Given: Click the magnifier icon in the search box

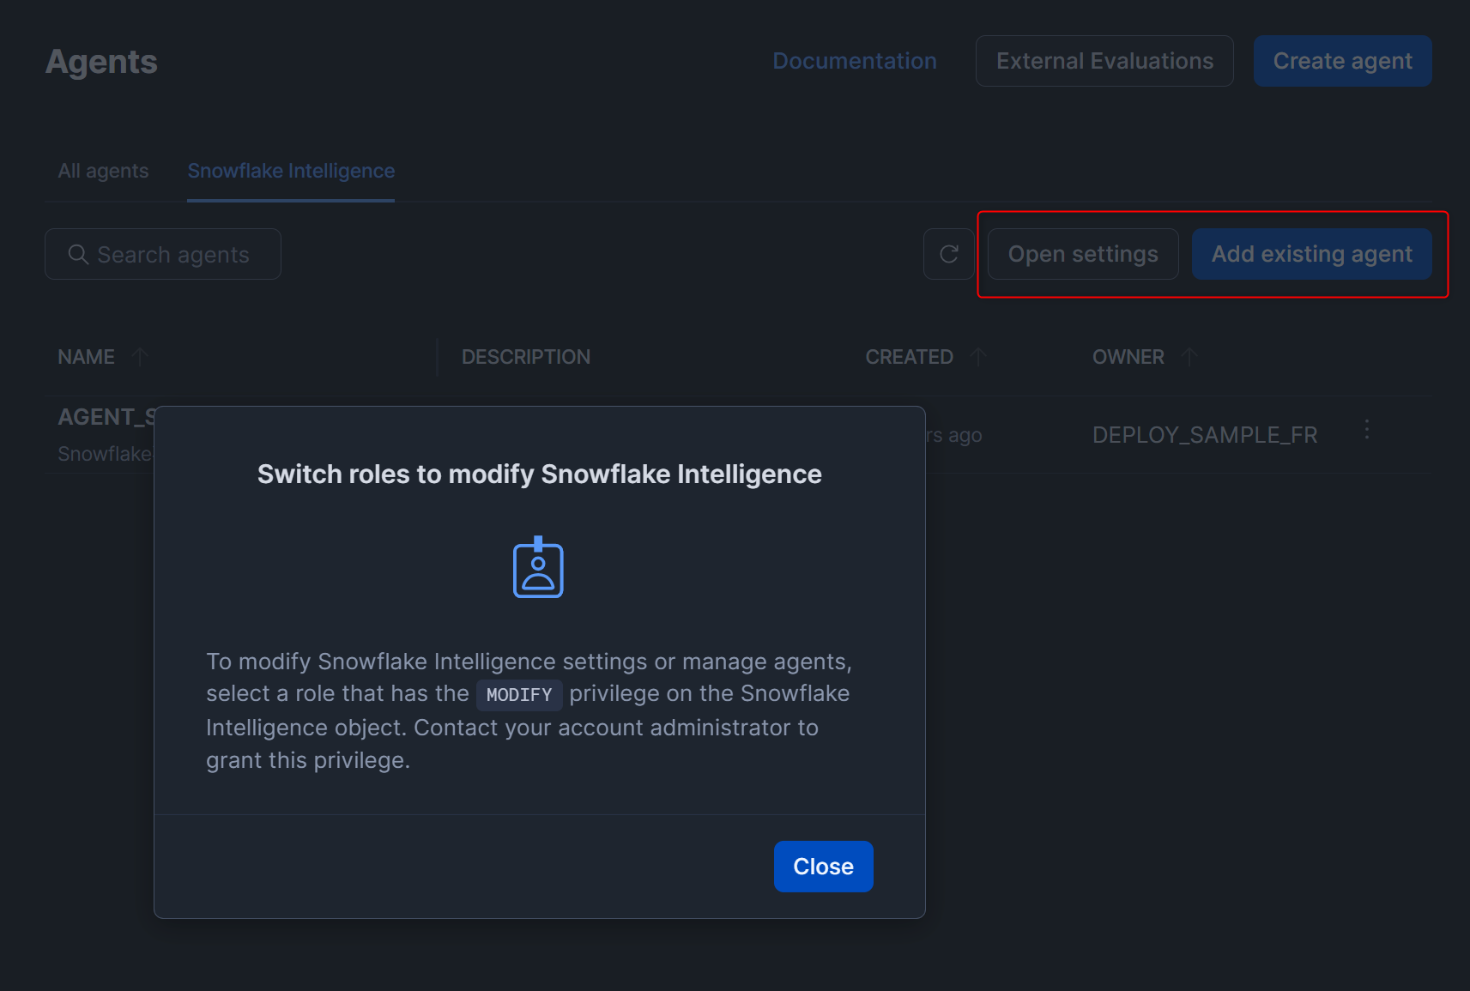Looking at the screenshot, I should 78,255.
